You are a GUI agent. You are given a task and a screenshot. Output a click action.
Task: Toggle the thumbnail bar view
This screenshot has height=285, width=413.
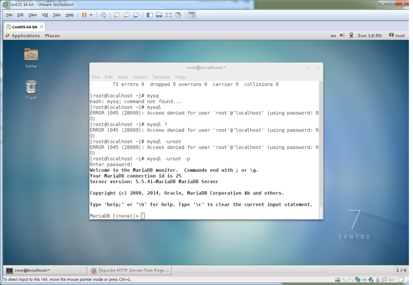(159, 15)
